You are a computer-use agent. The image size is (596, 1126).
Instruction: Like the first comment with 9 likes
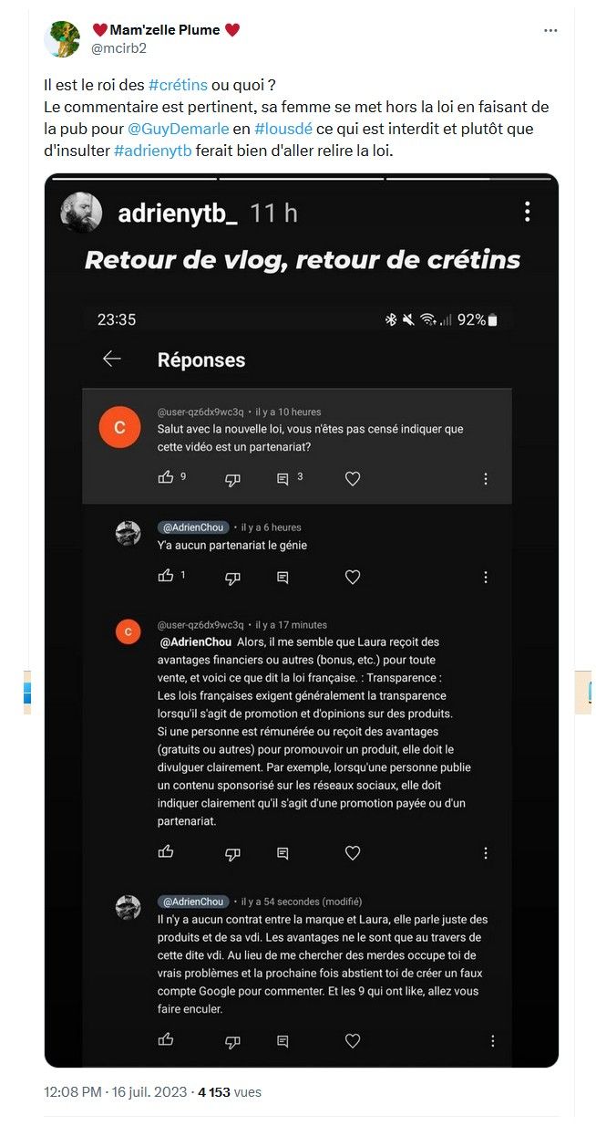tap(166, 477)
